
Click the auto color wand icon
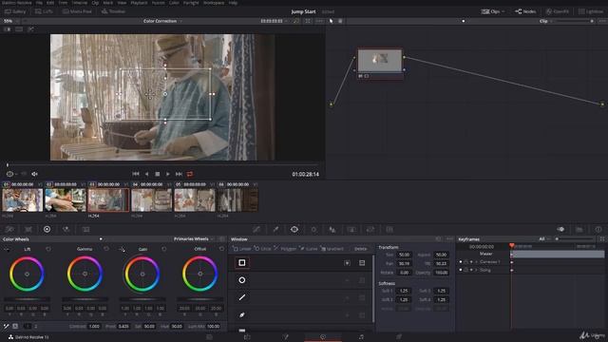(7, 327)
